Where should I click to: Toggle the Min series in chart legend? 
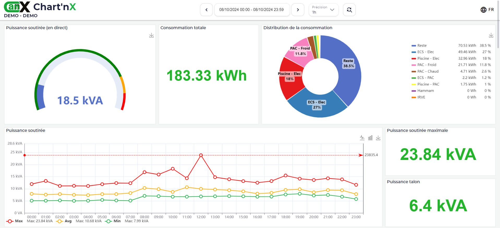tap(113, 221)
